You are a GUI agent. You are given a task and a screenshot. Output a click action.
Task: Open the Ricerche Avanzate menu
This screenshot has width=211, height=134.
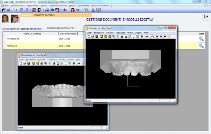pyautogui.click(x=100, y=6)
